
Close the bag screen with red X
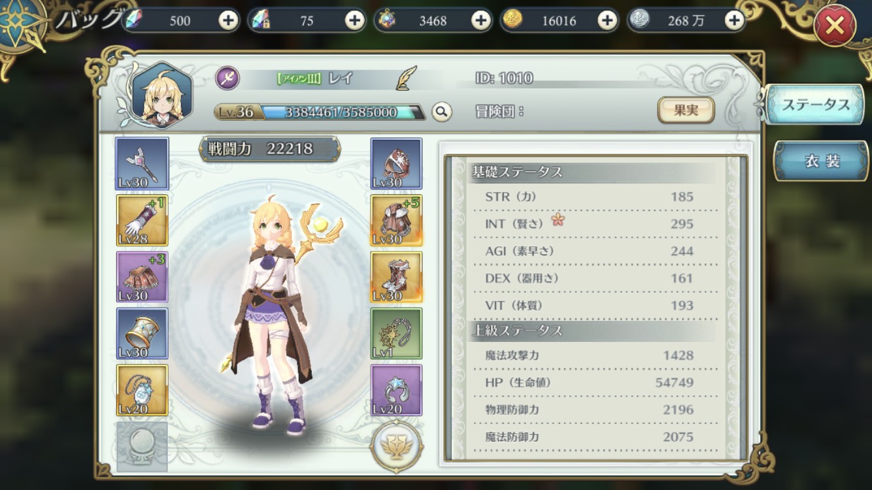click(835, 26)
